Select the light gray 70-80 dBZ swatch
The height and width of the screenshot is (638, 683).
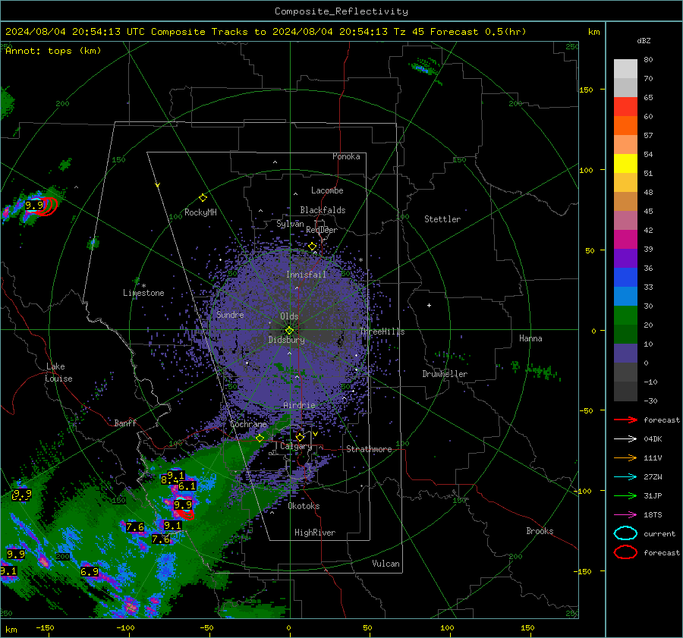[625, 69]
